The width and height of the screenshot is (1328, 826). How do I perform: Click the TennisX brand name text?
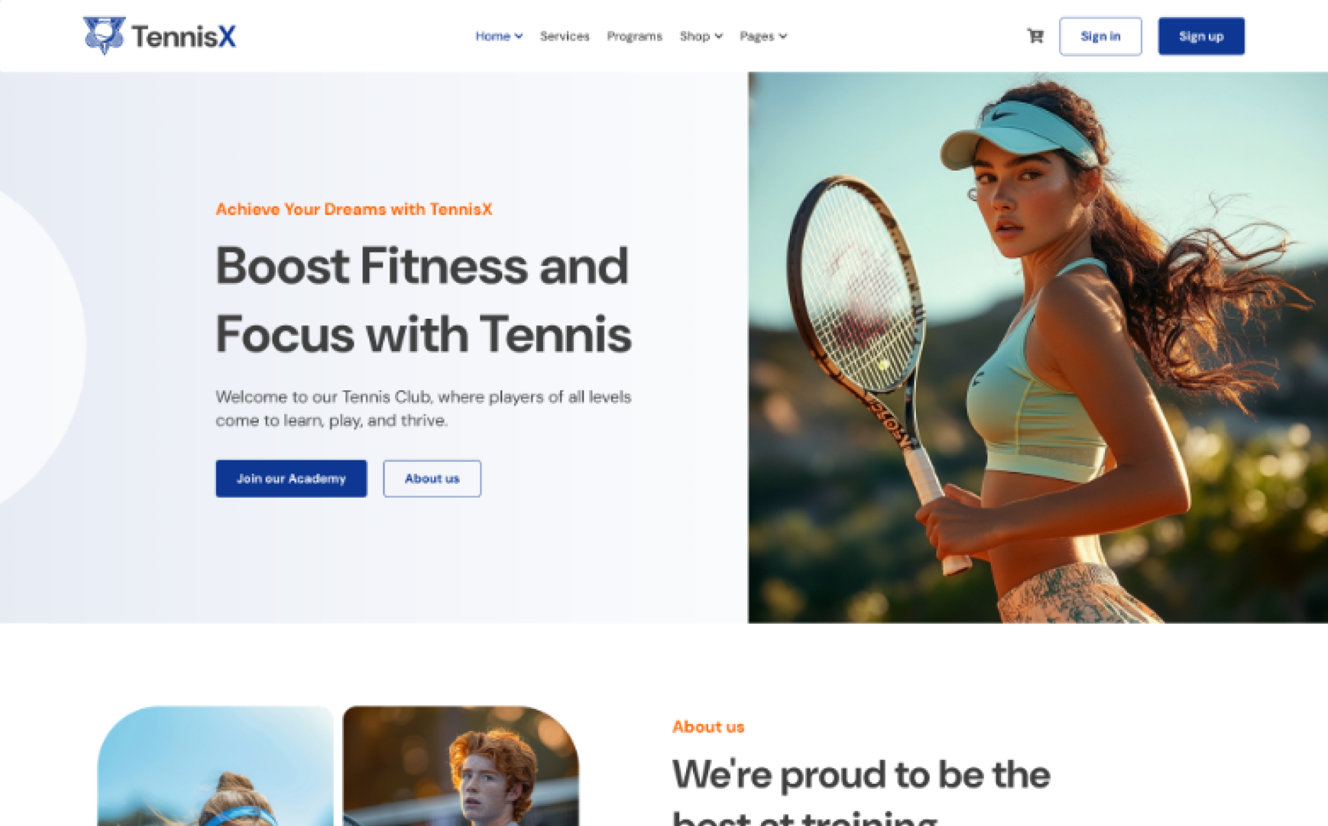184,36
